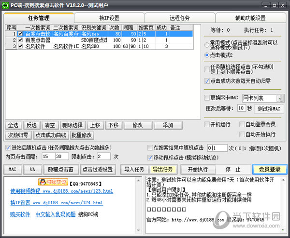
Task: Click down arrow of left info panel scrollbar
Action: pyautogui.click(x=138, y=230)
